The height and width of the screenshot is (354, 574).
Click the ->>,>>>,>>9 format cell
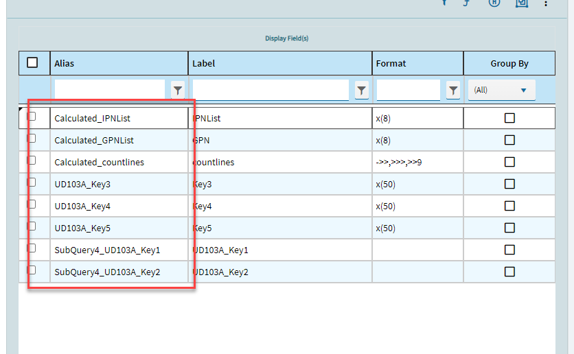pyautogui.click(x=417, y=162)
